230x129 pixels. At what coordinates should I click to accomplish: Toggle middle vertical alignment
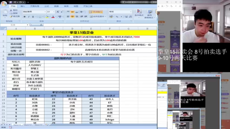pos(72,12)
